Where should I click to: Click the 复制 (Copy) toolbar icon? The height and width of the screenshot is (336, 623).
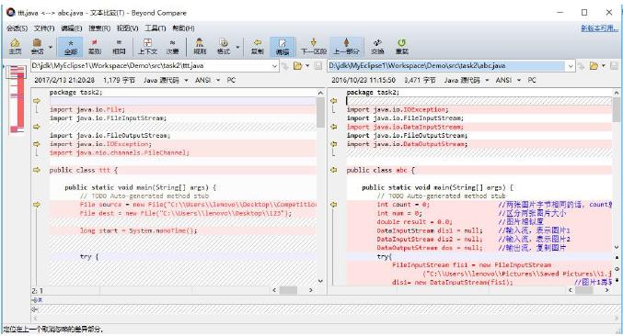[x=258, y=46]
